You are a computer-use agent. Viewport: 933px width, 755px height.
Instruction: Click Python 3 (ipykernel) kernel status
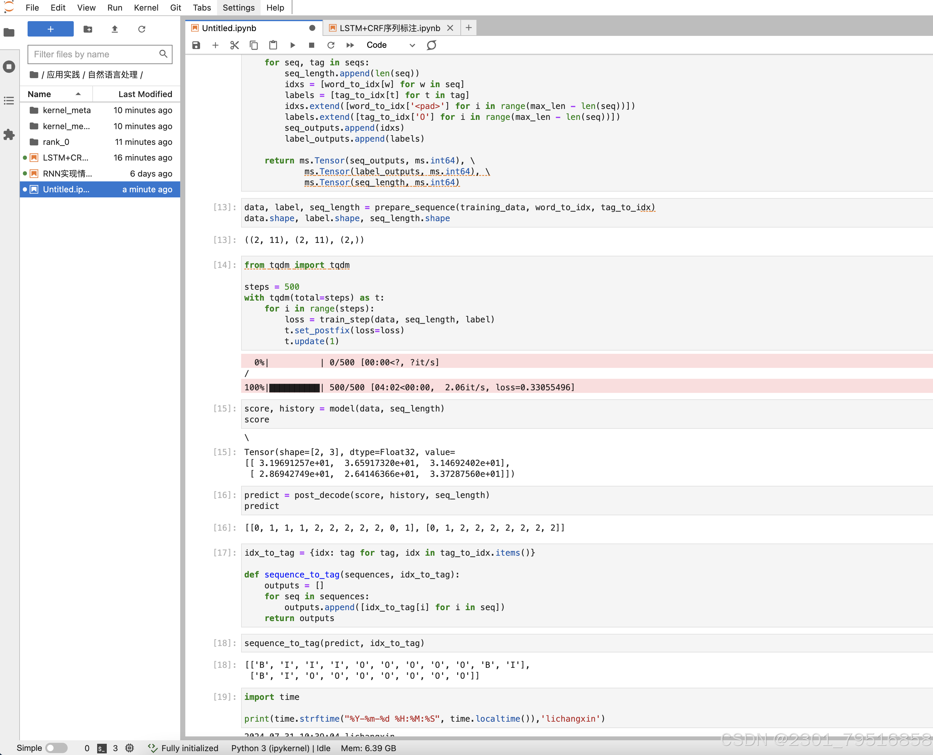[280, 748]
